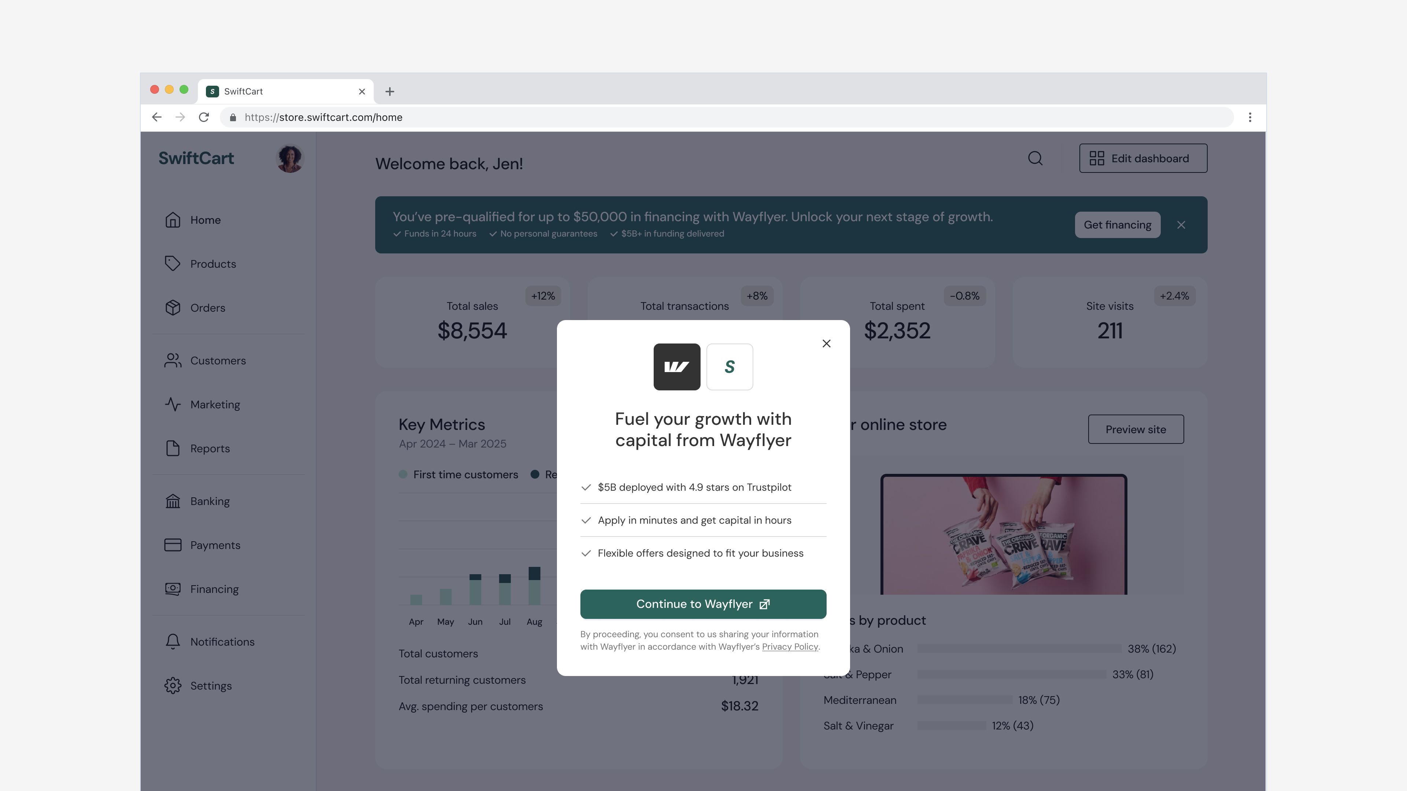Open a new browser tab
The width and height of the screenshot is (1407, 791).
[389, 92]
